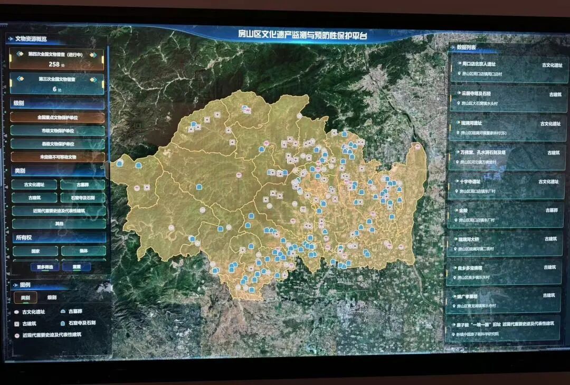Click the 古建筑 square icon in legend
This screenshot has height=385, width=570.
pyautogui.click(x=16, y=323)
